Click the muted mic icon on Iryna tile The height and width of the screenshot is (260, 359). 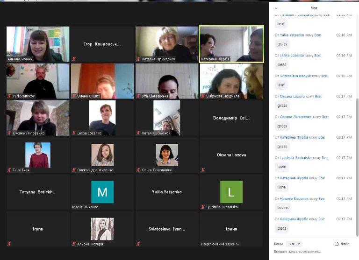[9, 244]
